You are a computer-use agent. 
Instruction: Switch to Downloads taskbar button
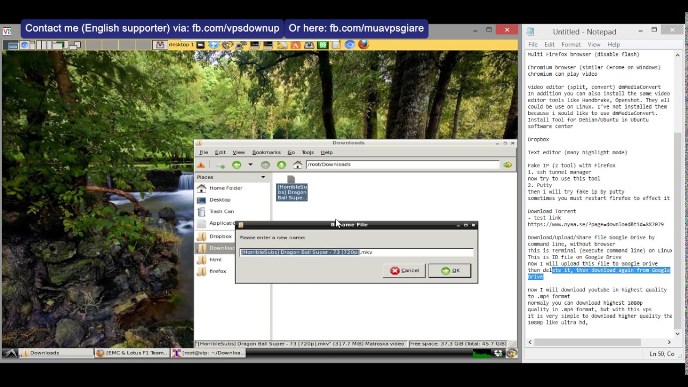56,353
